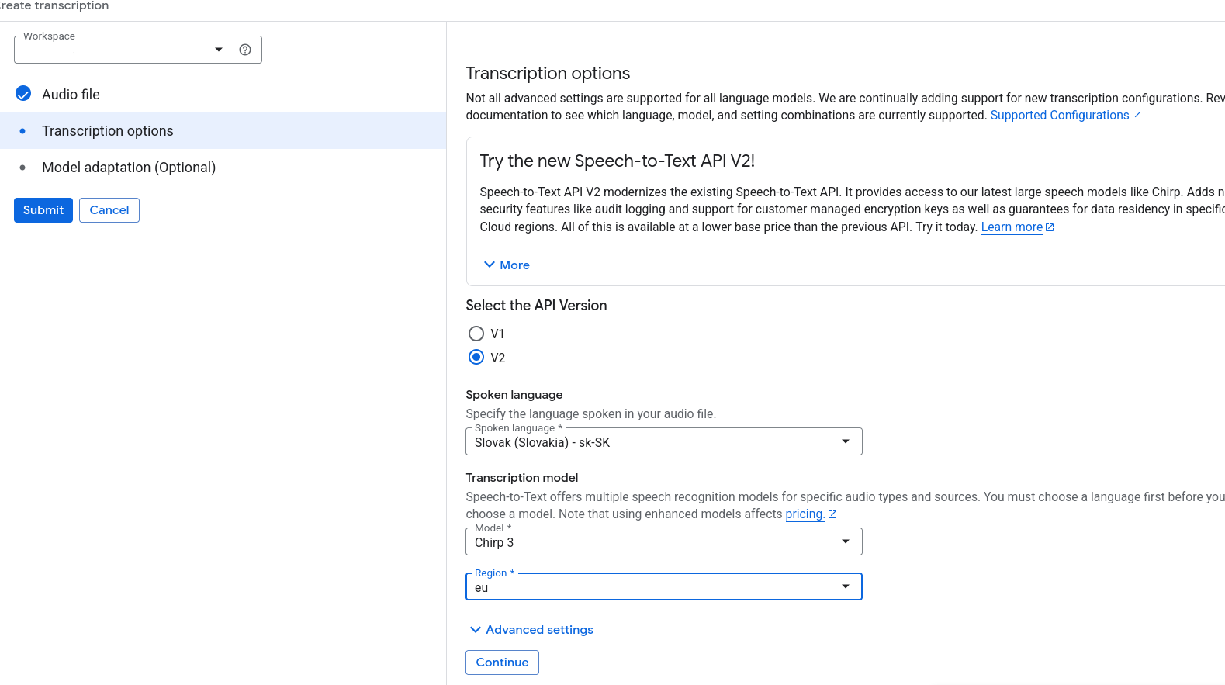Open the Region dropdown set to eu
Viewport: 1225px width, 685px height.
coord(663,587)
